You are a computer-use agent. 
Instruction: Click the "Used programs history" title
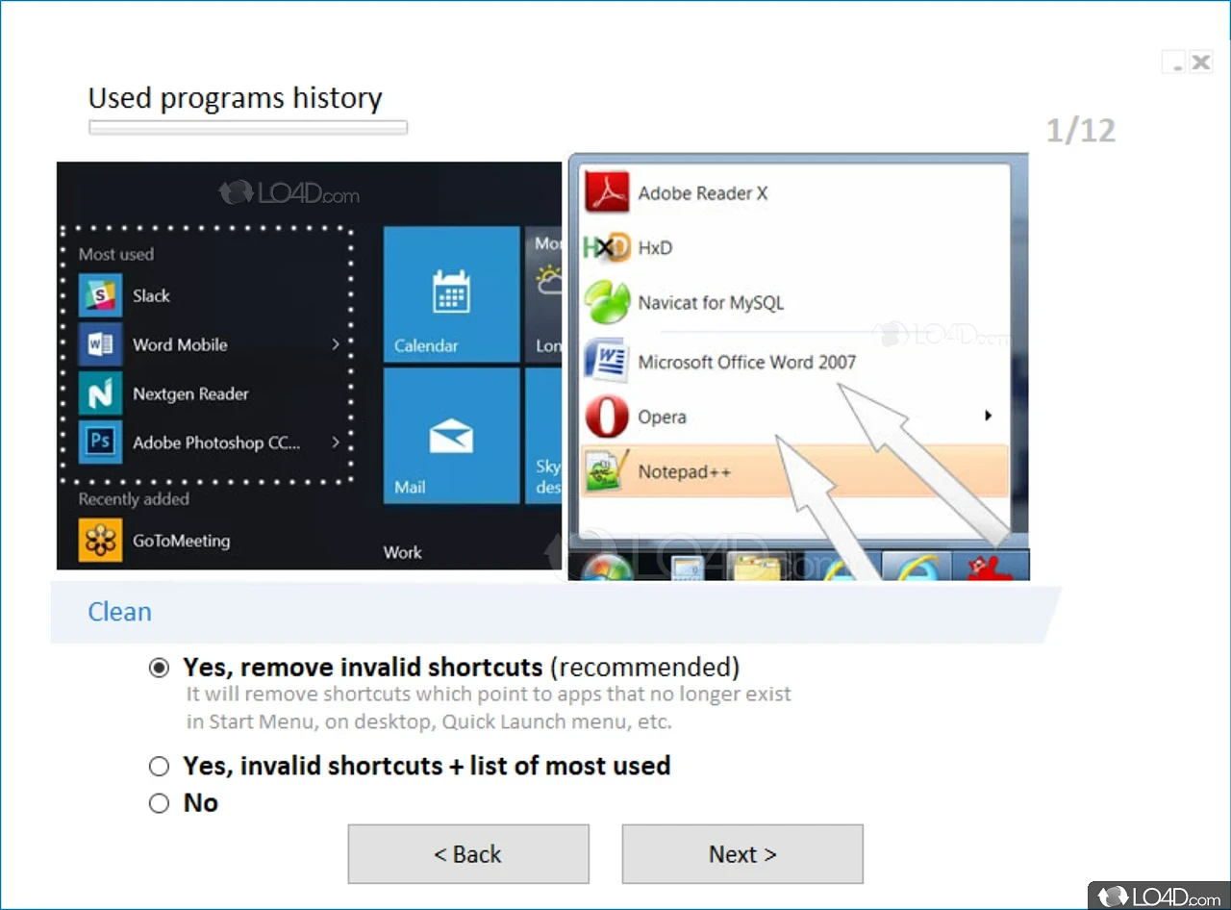[x=236, y=98]
